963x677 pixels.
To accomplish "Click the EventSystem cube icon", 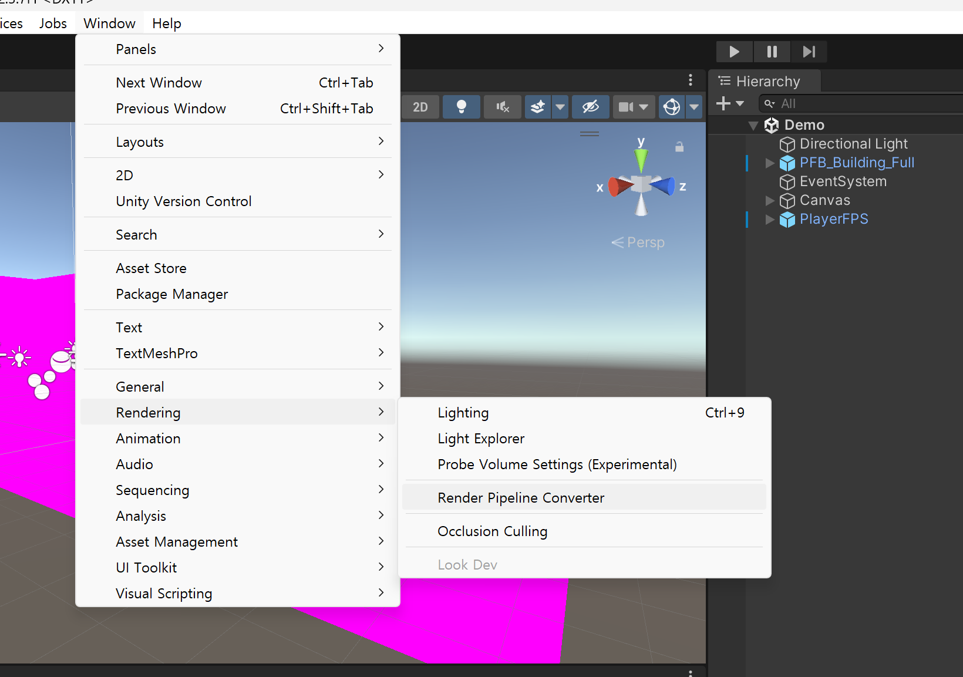I will [787, 182].
